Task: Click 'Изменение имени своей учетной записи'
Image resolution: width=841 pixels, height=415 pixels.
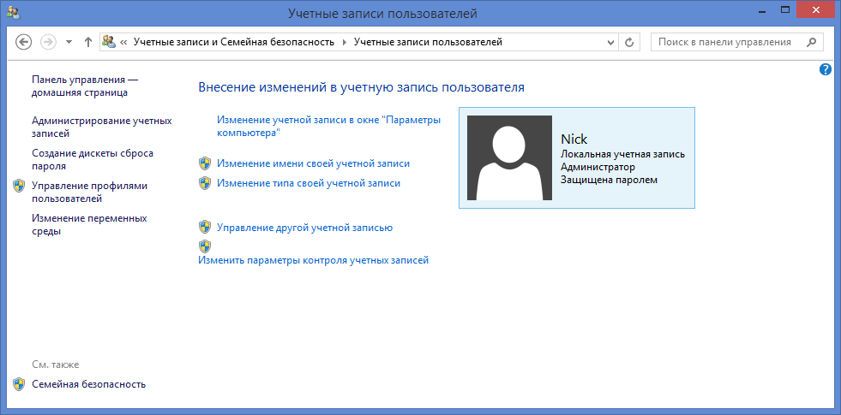Action: point(313,163)
